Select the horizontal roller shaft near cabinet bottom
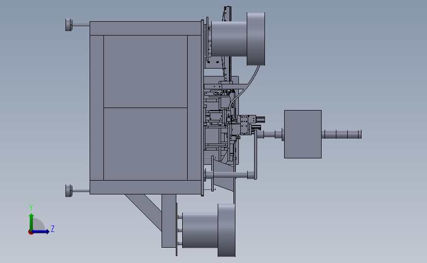The height and width of the screenshot is (263, 427). pos(230,175)
